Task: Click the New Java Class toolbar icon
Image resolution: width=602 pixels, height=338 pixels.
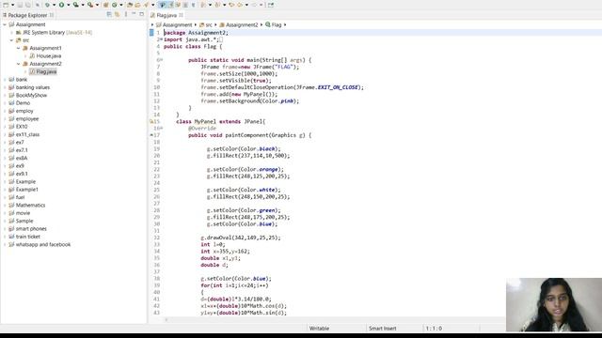Action: point(115,5)
